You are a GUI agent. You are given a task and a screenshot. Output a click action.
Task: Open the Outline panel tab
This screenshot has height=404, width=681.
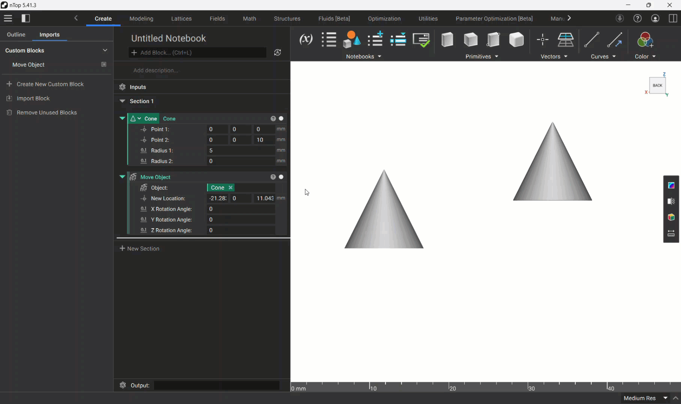[x=16, y=34]
